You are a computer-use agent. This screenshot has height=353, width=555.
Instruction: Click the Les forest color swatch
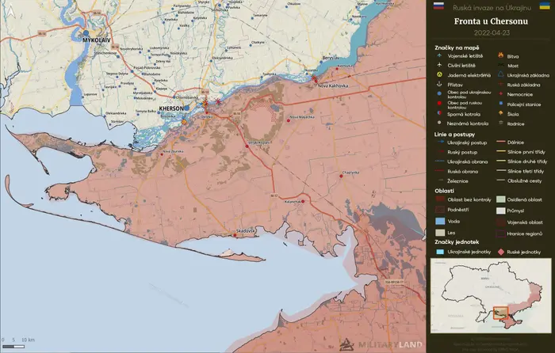click(440, 233)
